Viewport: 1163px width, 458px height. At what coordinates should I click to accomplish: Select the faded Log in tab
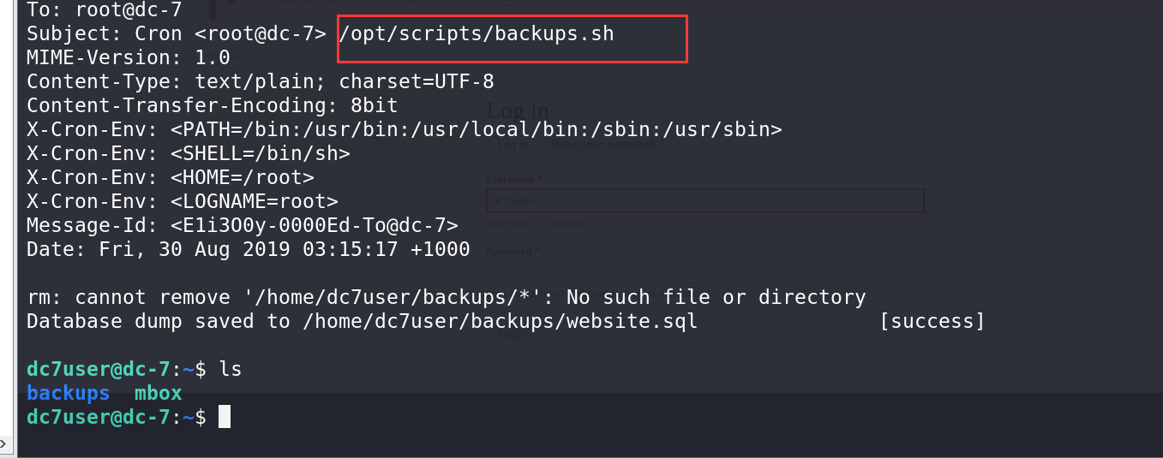[513, 145]
